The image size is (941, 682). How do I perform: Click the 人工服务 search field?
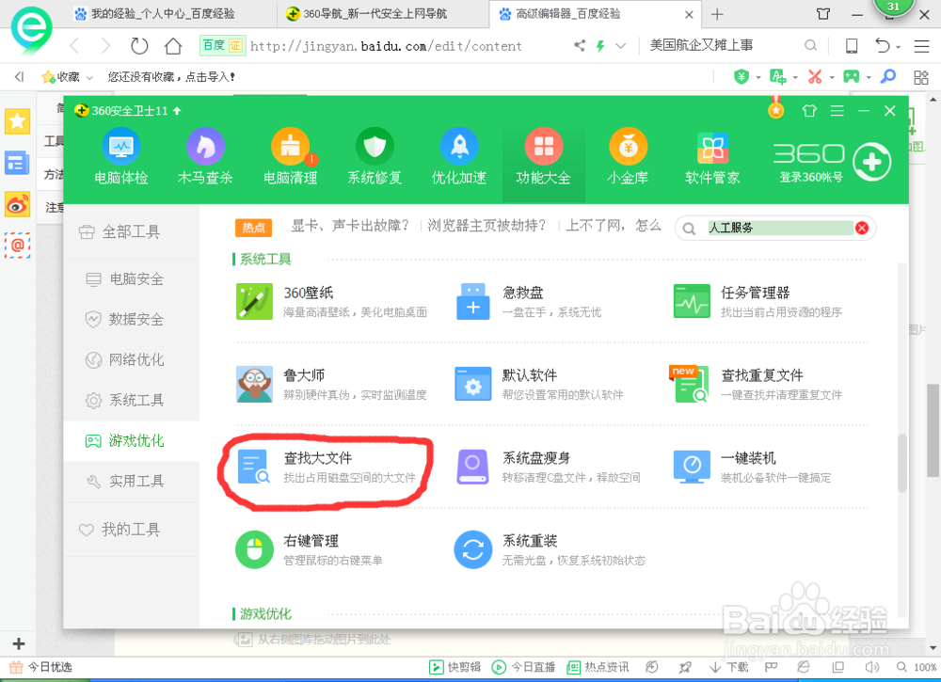(780, 228)
